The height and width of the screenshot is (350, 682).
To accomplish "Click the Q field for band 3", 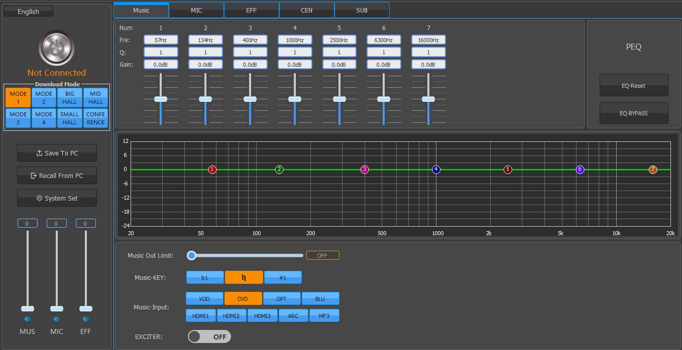I will pyautogui.click(x=250, y=52).
